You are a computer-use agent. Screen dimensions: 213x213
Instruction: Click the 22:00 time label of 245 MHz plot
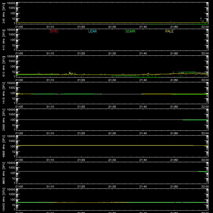[205, 27]
